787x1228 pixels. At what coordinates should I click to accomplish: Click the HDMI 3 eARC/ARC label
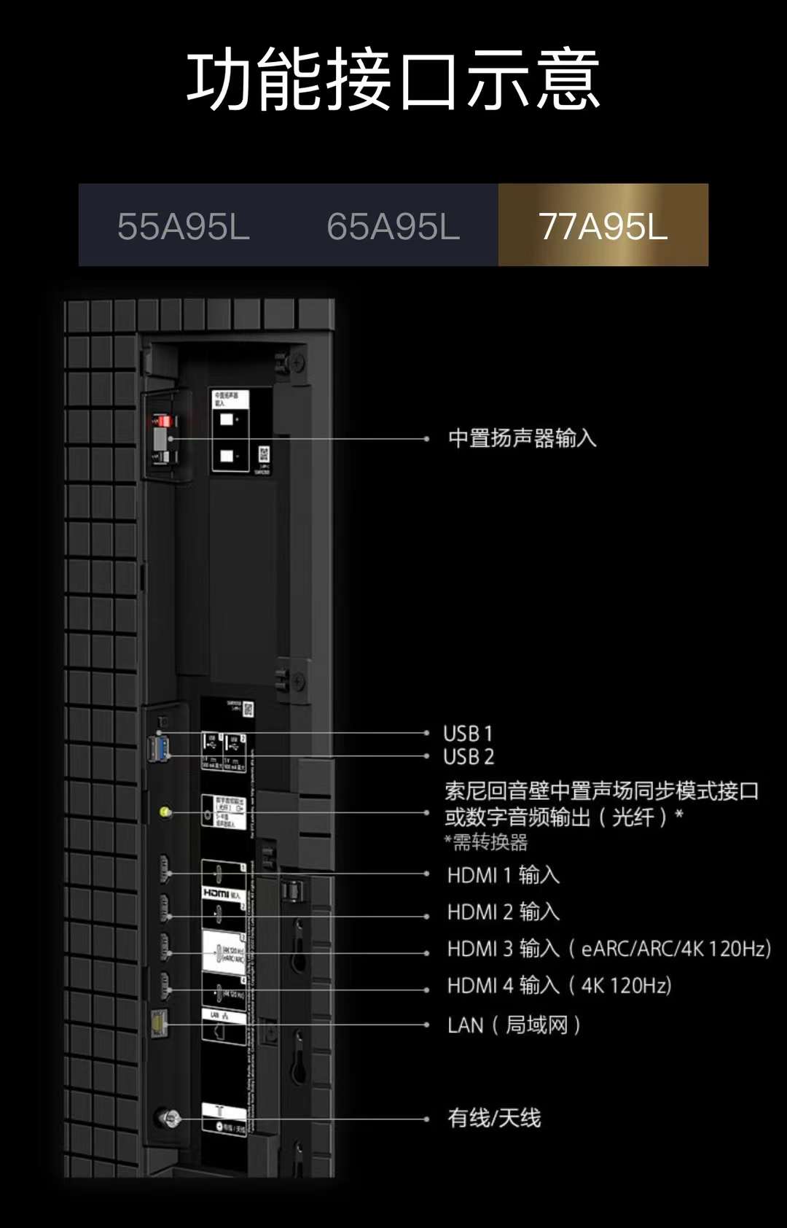(x=609, y=949)
